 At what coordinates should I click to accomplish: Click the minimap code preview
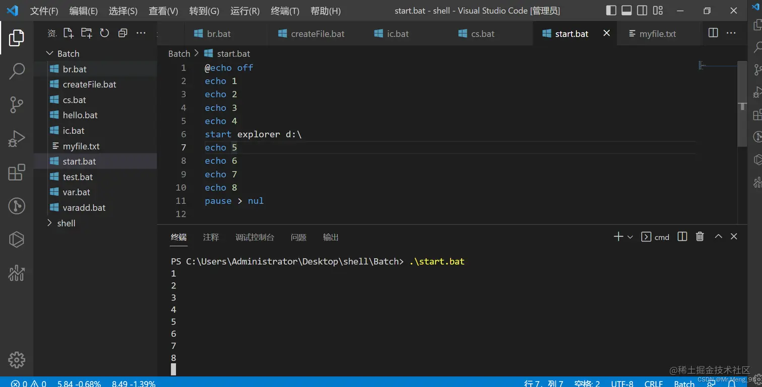pyautogui.click(x=718, y=65)
